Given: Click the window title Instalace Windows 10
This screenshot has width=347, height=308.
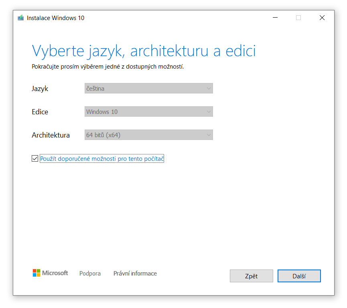Looking at the screenshot, I should click(x=55, y=18).
